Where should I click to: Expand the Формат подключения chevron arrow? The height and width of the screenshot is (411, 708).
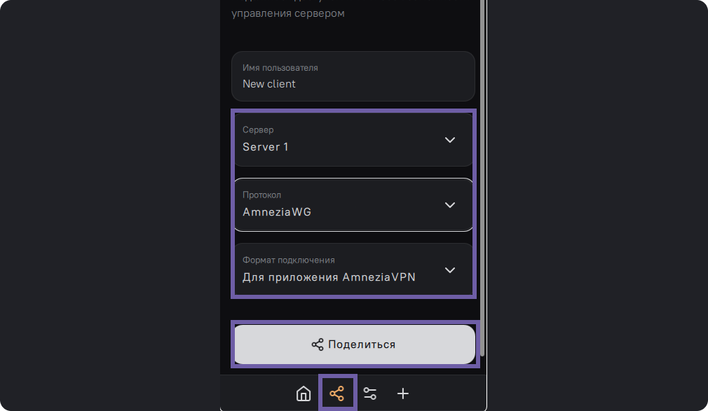(450, 270)
